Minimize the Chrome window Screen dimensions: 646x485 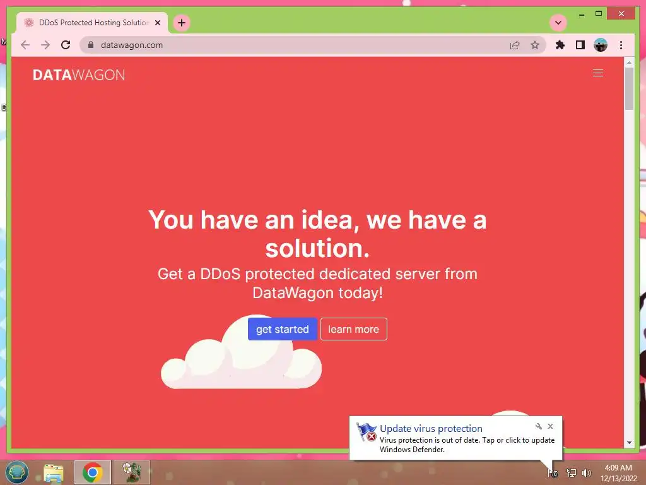point(581,14)
